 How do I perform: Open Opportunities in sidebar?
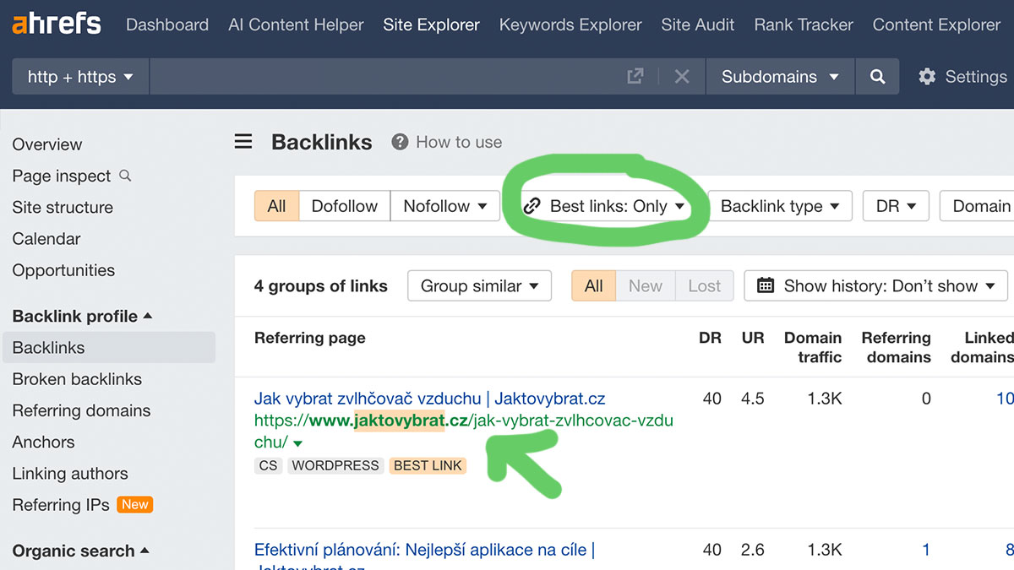(x=63, y=270)
